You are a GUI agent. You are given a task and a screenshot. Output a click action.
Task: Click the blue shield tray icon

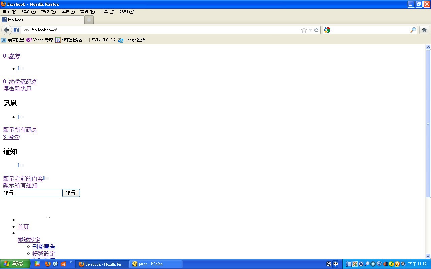(x=379, y=264)
